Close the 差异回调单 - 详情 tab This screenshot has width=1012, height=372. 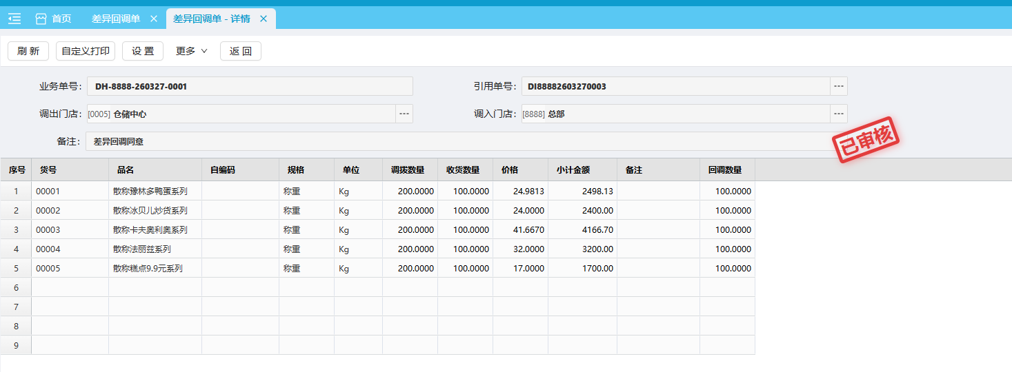(263, 19)
